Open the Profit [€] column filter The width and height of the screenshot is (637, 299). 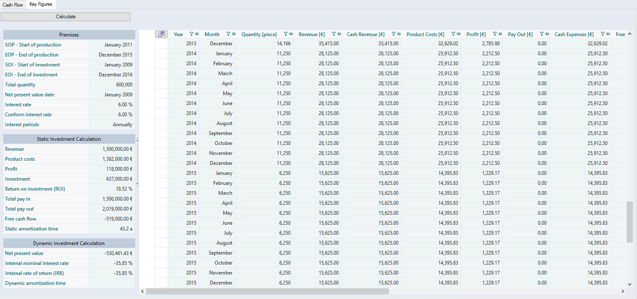click(x=495, y=34)
